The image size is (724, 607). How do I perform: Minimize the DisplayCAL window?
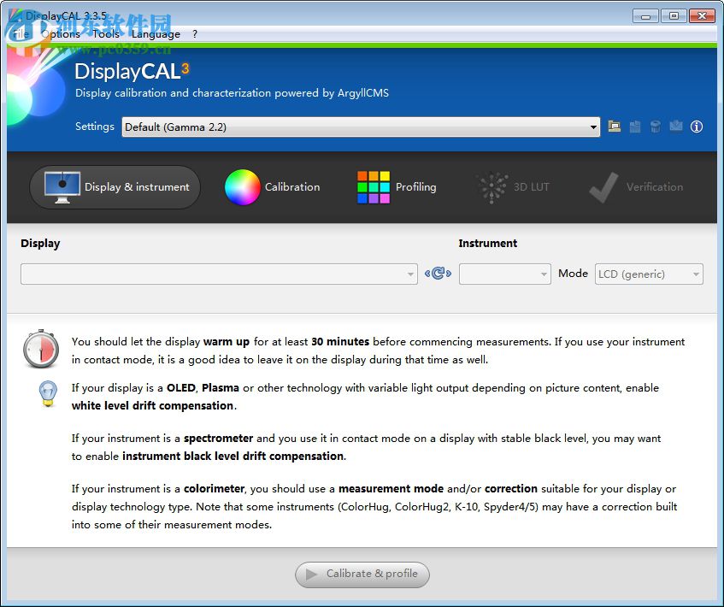point(645,16)
